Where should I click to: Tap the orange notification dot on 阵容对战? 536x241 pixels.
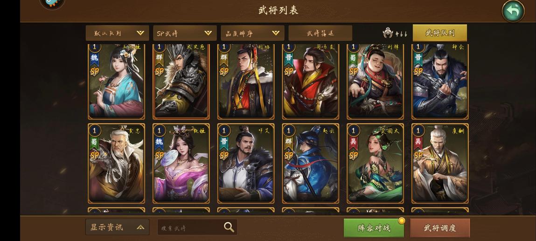[402, 221]
